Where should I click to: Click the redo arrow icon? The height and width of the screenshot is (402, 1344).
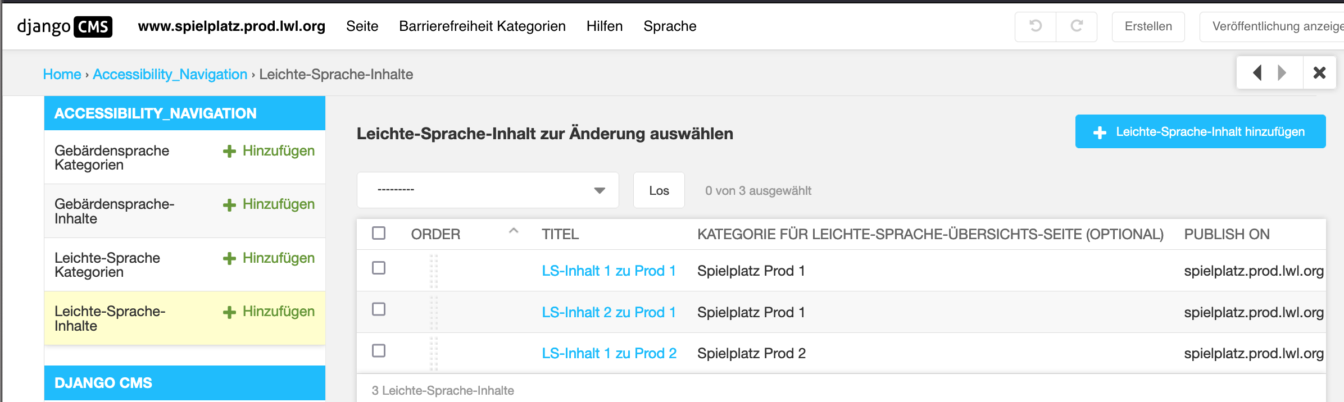pyautogui.click(x=1077, y=26)
